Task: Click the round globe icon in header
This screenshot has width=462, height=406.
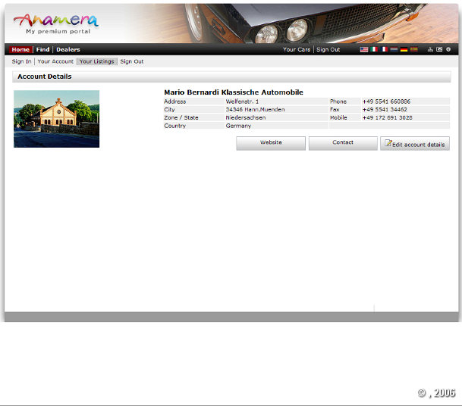Action: click(x=448, y=49)
